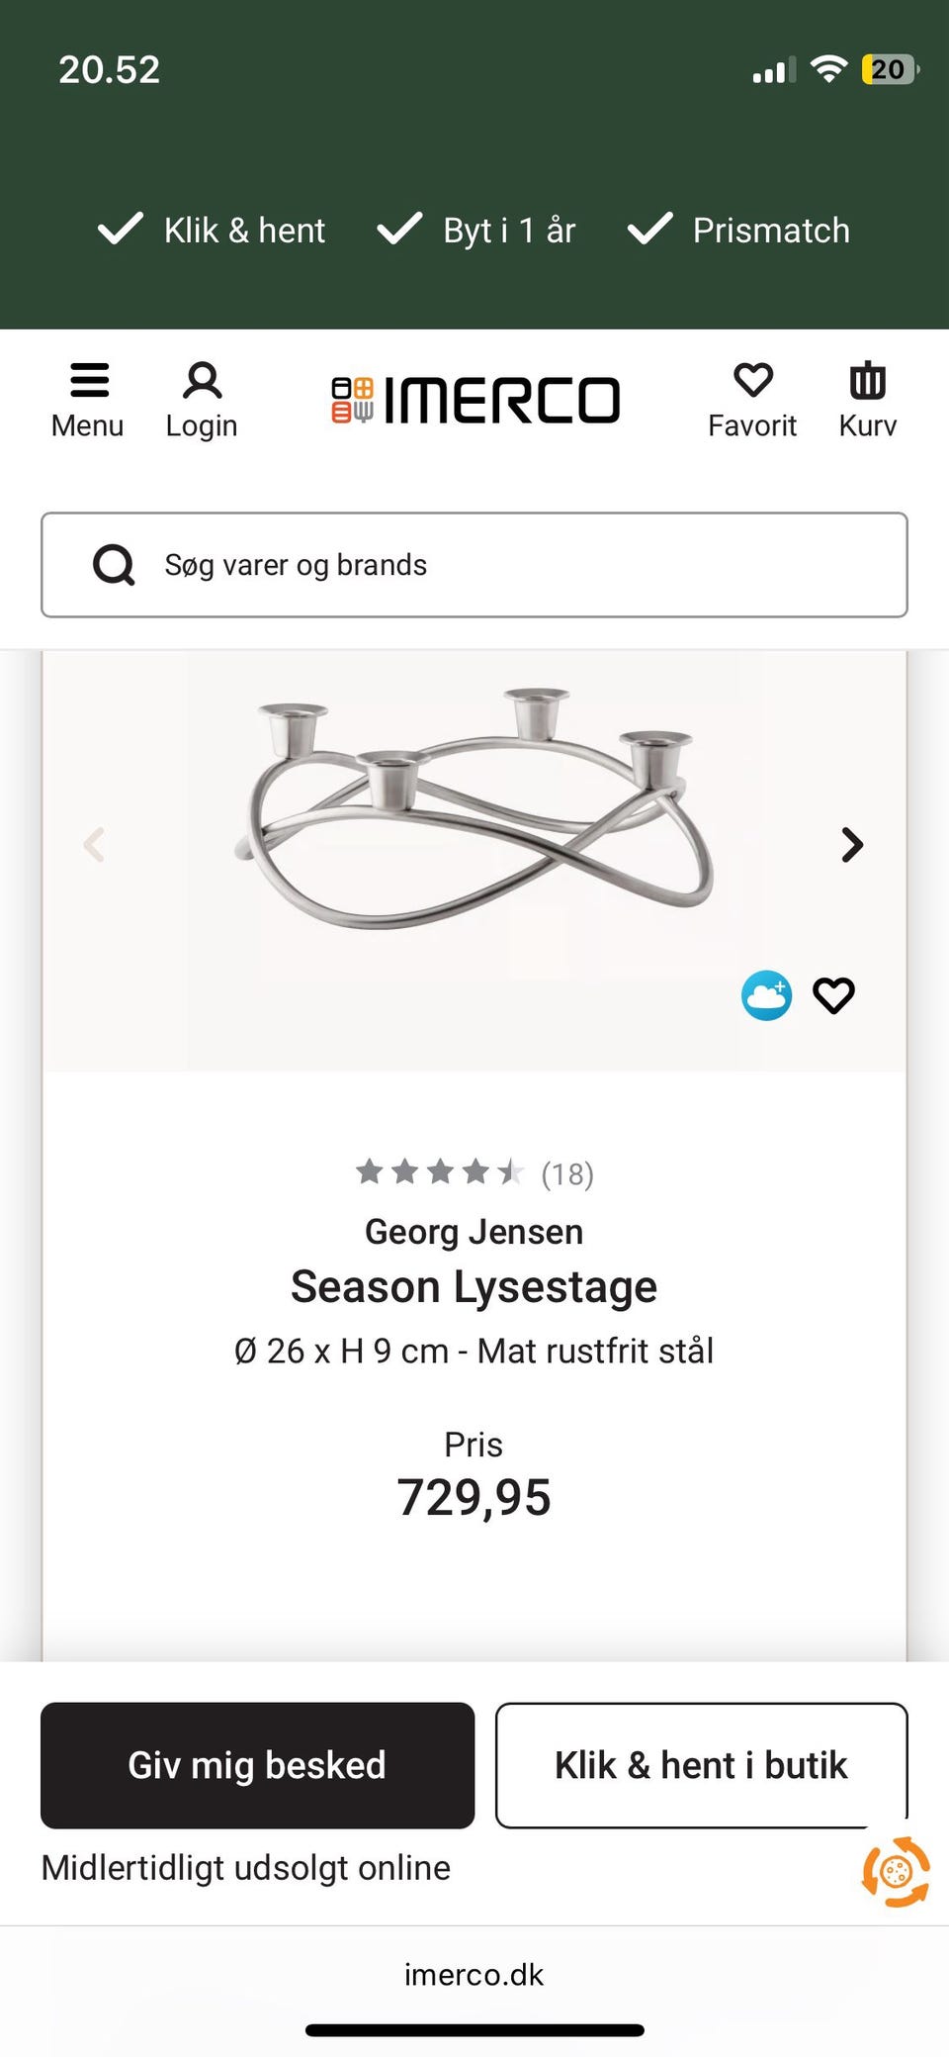Open the Kurv basket icon
The height and width of the screenshot is (2057, 949).
[x=867, y=382]
